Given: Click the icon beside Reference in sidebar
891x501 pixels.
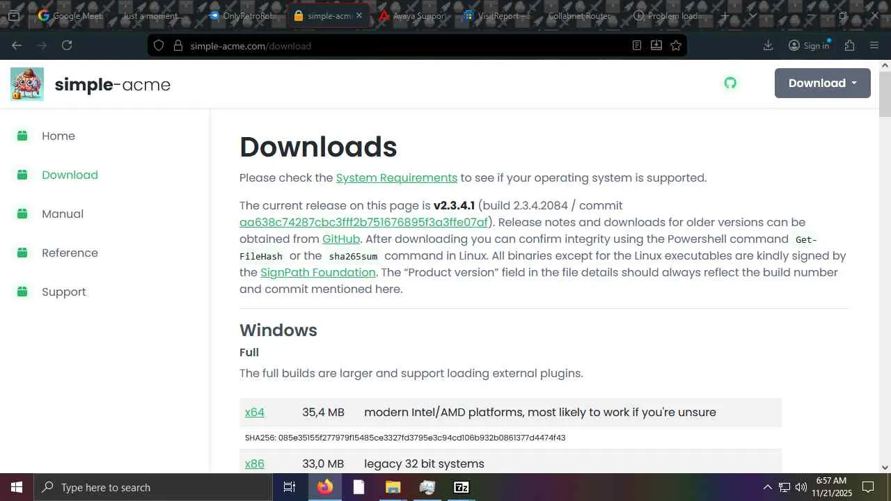Looking at the screenshot, I should point(22,253).
